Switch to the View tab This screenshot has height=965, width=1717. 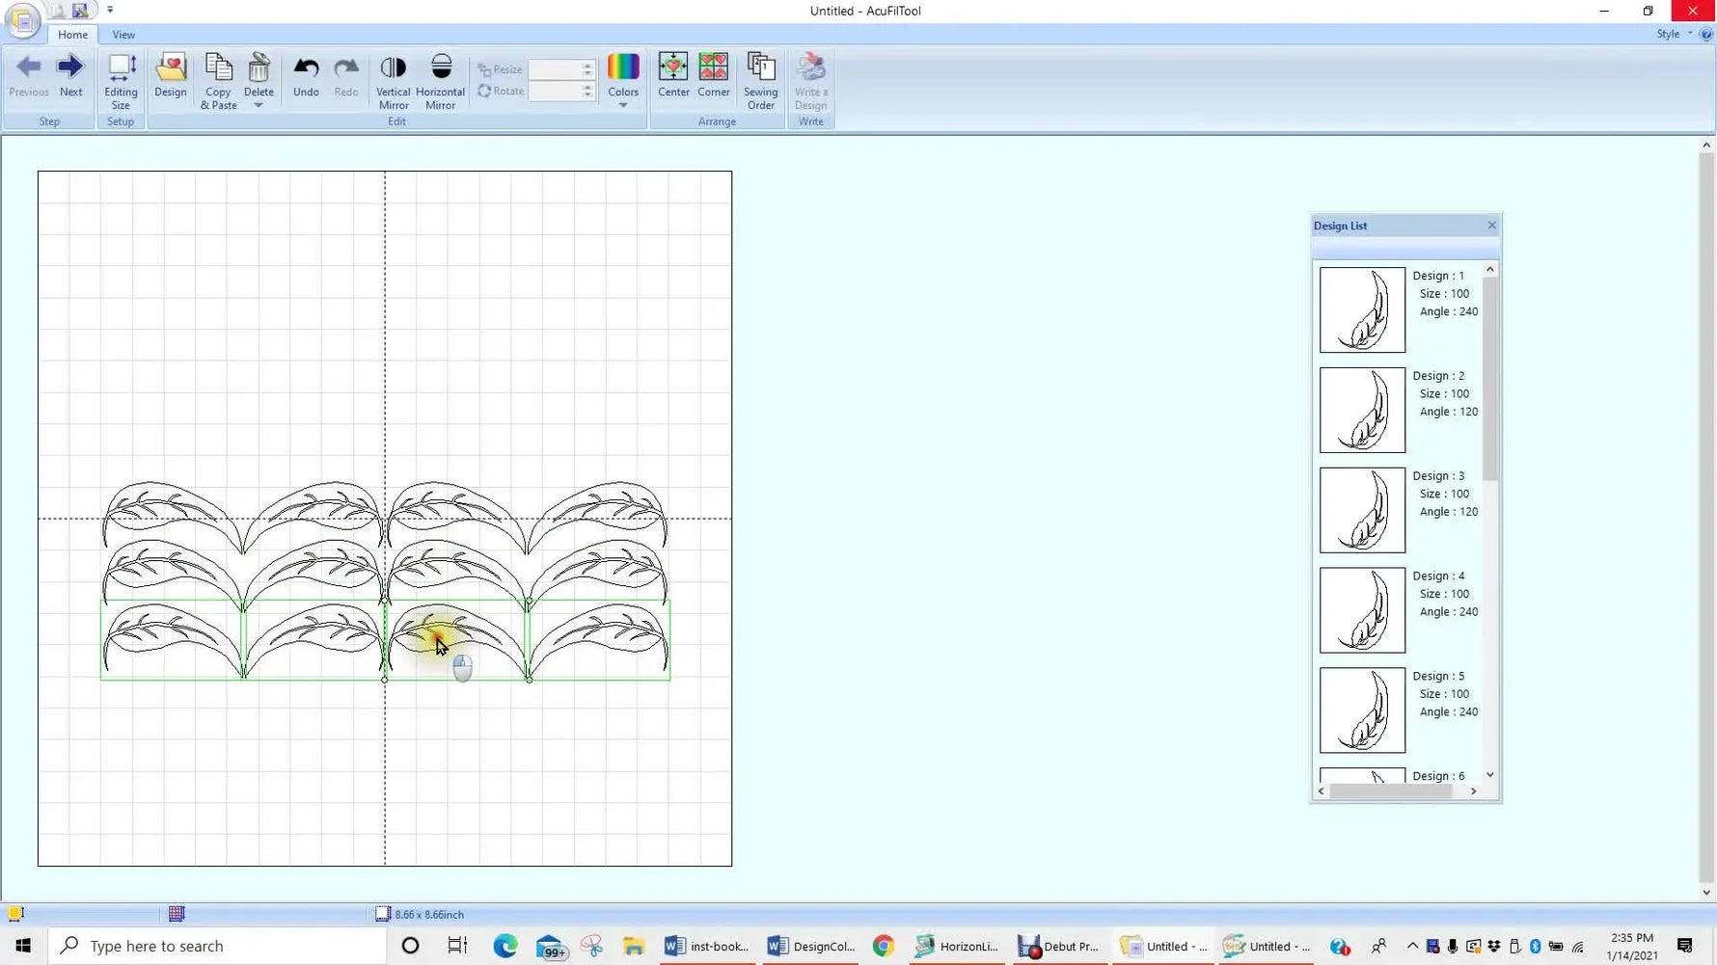[x=123, y=34]
